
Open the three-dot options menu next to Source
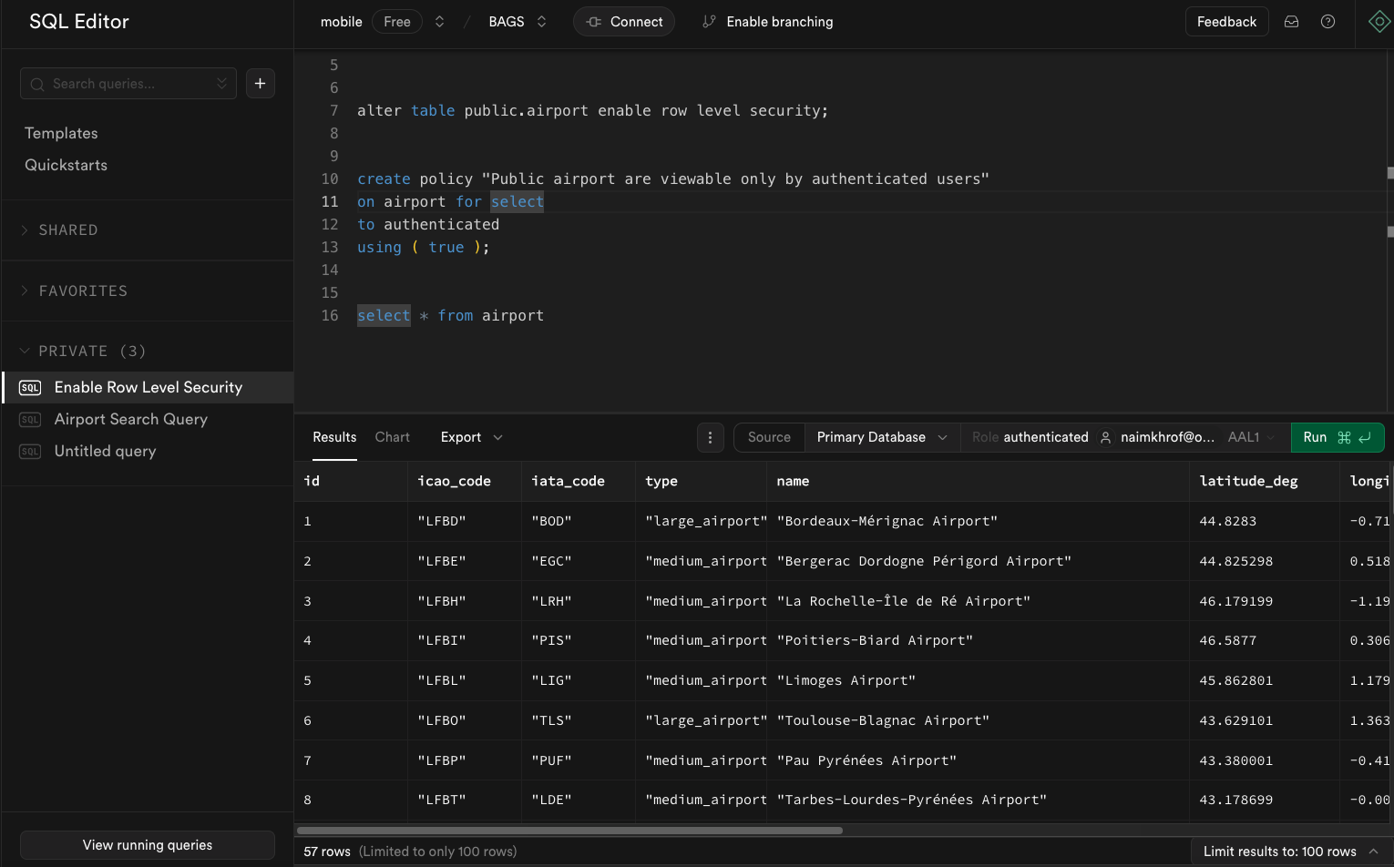pyautogui.click(x=710, y=437)
